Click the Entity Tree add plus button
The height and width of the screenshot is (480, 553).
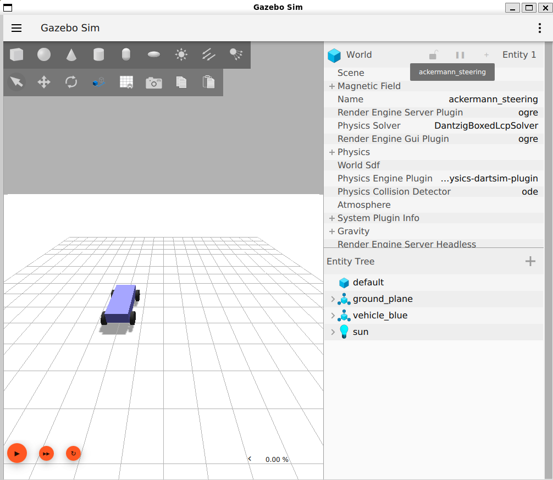(x=530, y=261)
